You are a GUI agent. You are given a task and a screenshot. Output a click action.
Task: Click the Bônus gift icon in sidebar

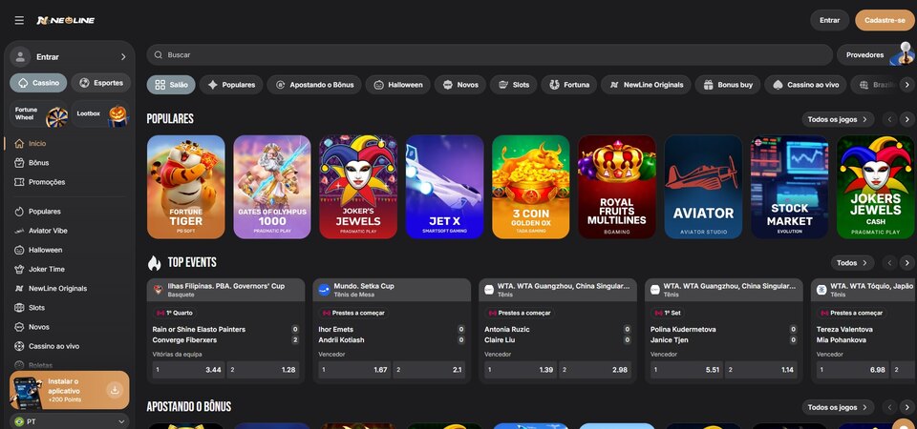click(x=19, y=163)
